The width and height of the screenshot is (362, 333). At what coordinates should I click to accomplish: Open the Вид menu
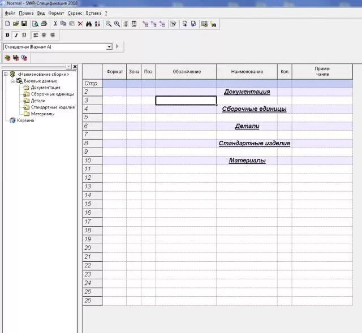41,14
